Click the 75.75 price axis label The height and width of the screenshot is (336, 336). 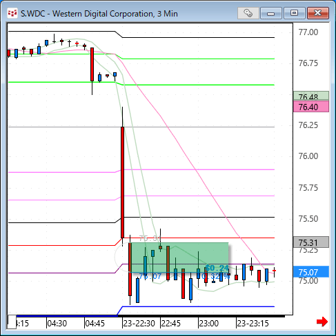tap(308, 188)
